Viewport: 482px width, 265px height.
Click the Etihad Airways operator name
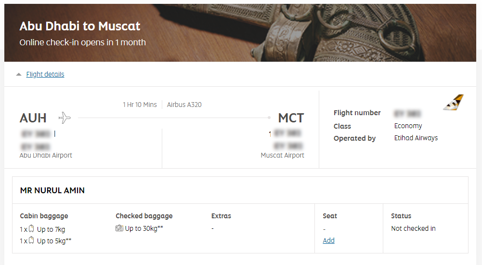416,138
